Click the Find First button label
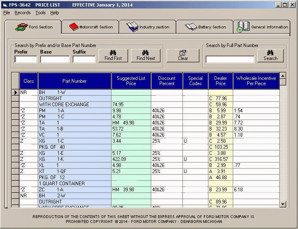298x229 pixels. (x=113, y=58)
